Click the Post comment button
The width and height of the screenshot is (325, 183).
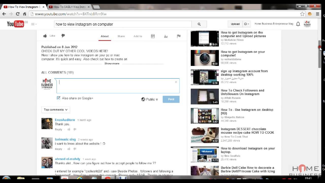click(x=171, y=99)
